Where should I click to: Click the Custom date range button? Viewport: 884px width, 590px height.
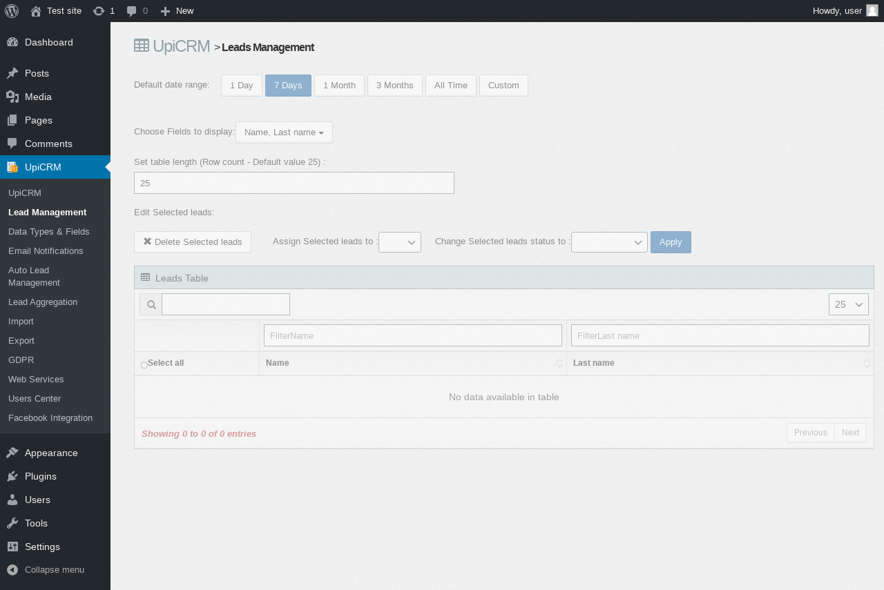pyautogui.click(x=503, y=86)
